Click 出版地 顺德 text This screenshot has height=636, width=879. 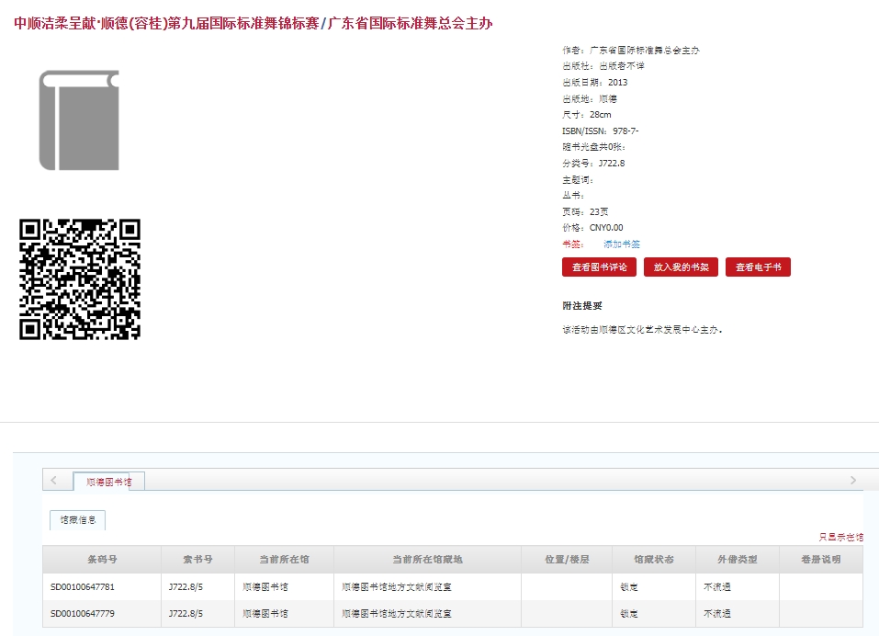pos(590,98)
